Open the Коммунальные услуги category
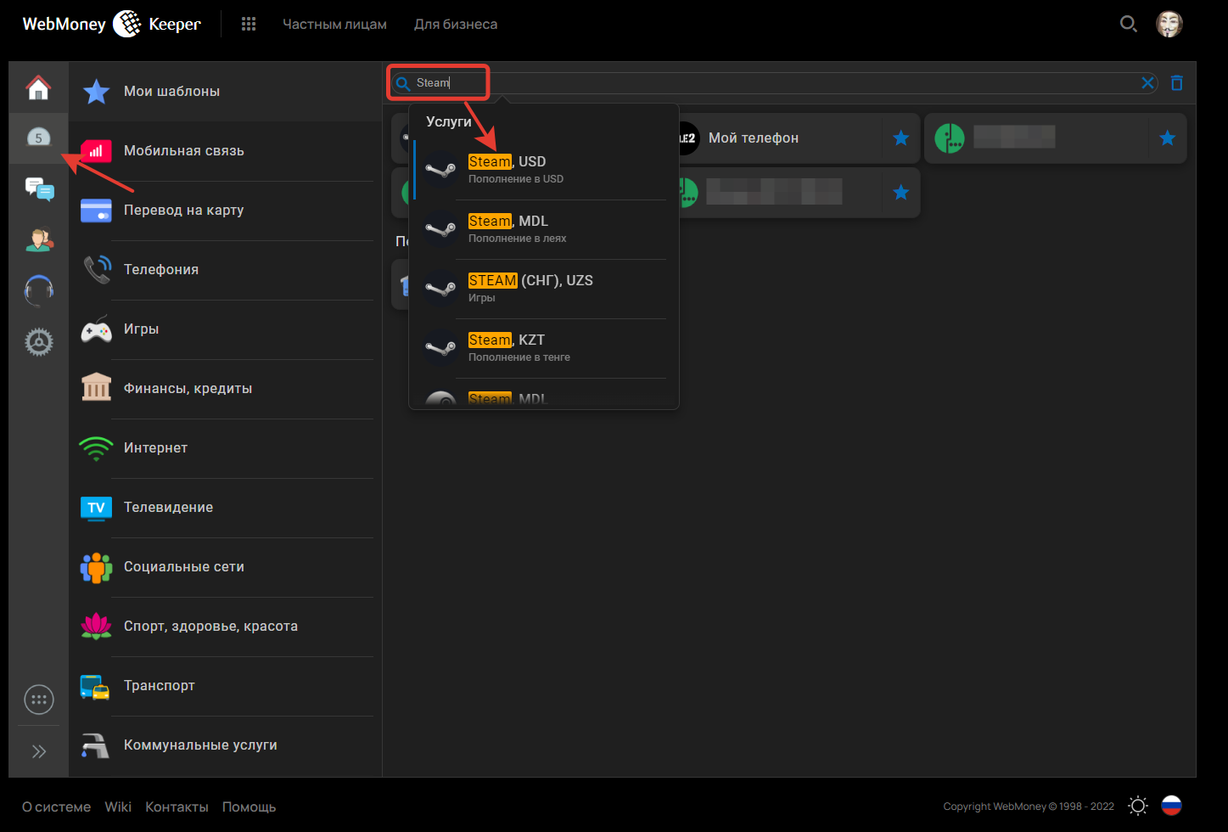The image size is (1228, 832). [225, 745]
